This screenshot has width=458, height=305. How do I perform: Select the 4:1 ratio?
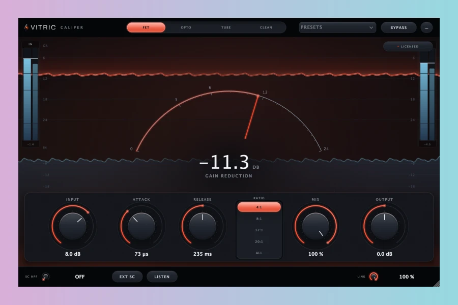coord(259,207)
